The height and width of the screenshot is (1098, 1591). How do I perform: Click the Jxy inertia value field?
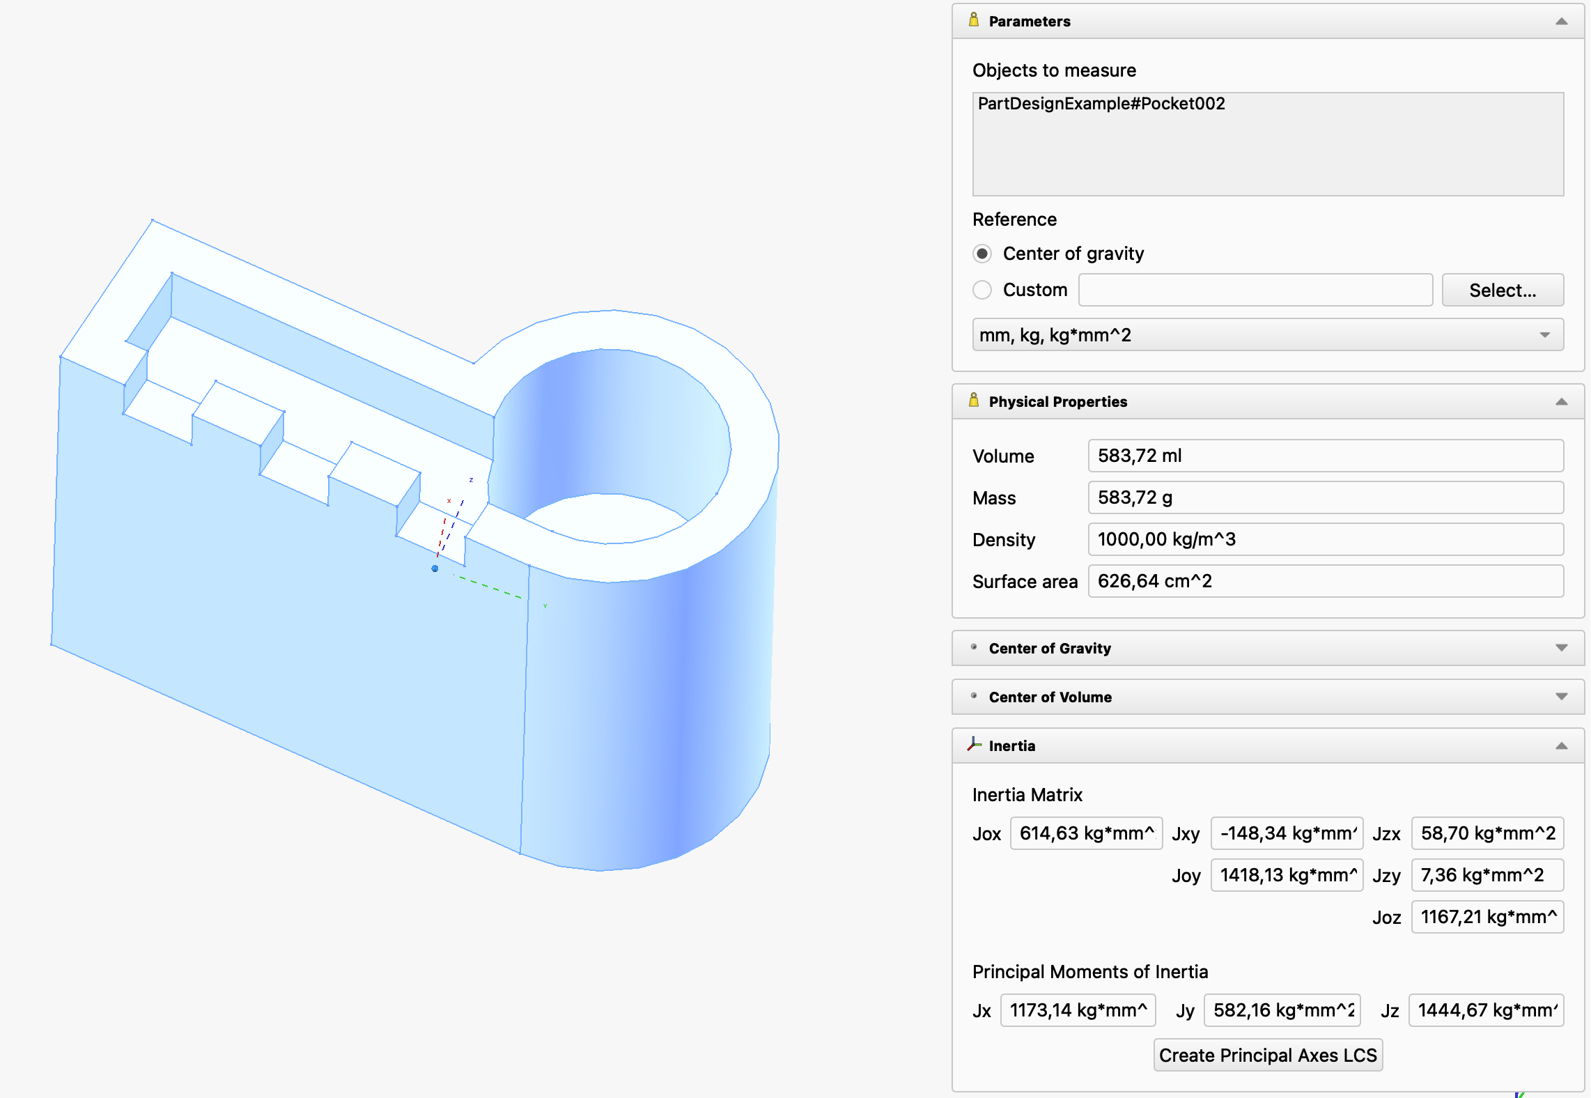tap(1286, 833)
